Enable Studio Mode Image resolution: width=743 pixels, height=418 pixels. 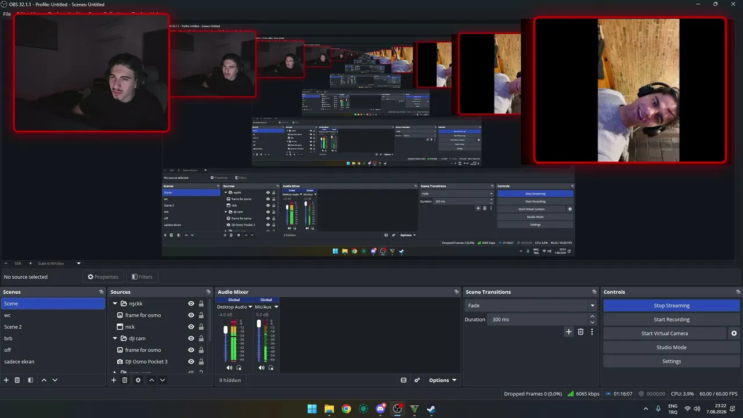pyautogui.click(x=672, y=347)
